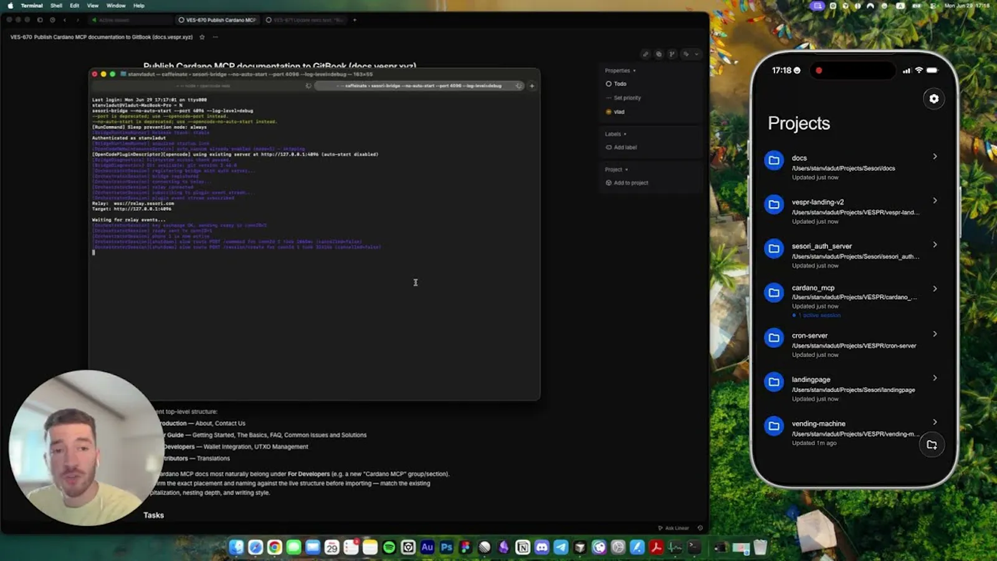The image size is (997, 561).
Task: Open Notion from the dock
Action: [523, 547]
